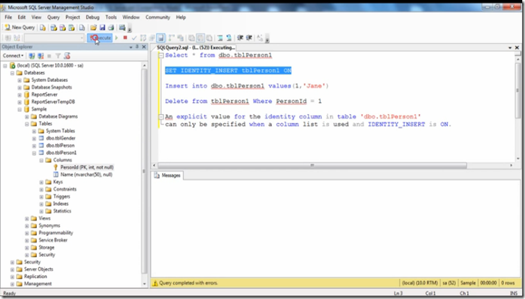The height and width of the screenshot is (299, 525).
Task: Close the Object Explorer panel
Action: click(x=144, y=47)
